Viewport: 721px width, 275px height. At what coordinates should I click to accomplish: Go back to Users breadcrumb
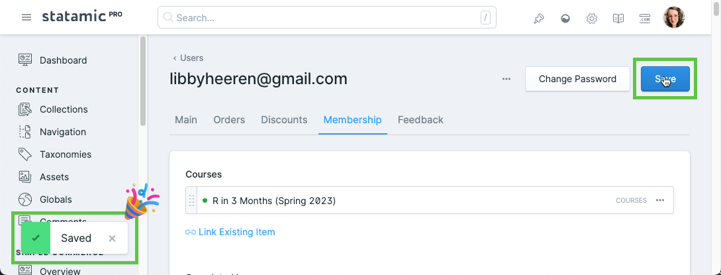pyautogui.click(x=188, y=58)
